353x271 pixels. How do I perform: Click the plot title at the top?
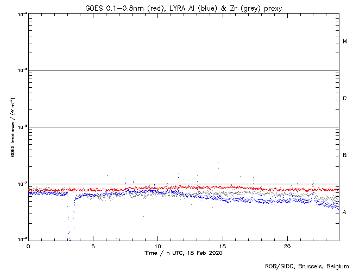(184, 7)
